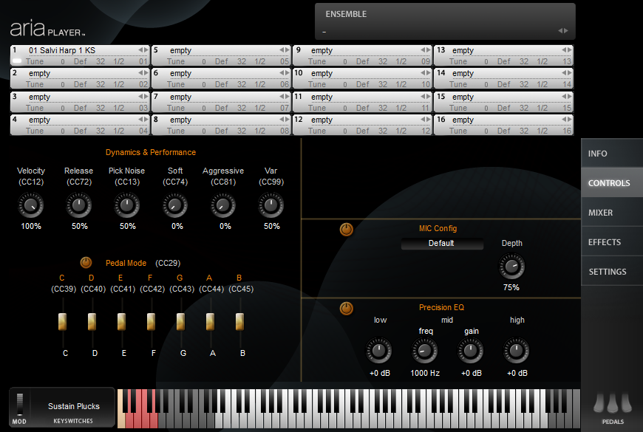This screenshot has width=643, height=432.
Task: Open slot 8 instrument selector arrows
Action: coord(285,120)
